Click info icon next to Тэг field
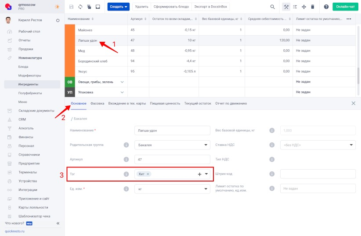The image size is (361, 236). click(x=126, y=174)
